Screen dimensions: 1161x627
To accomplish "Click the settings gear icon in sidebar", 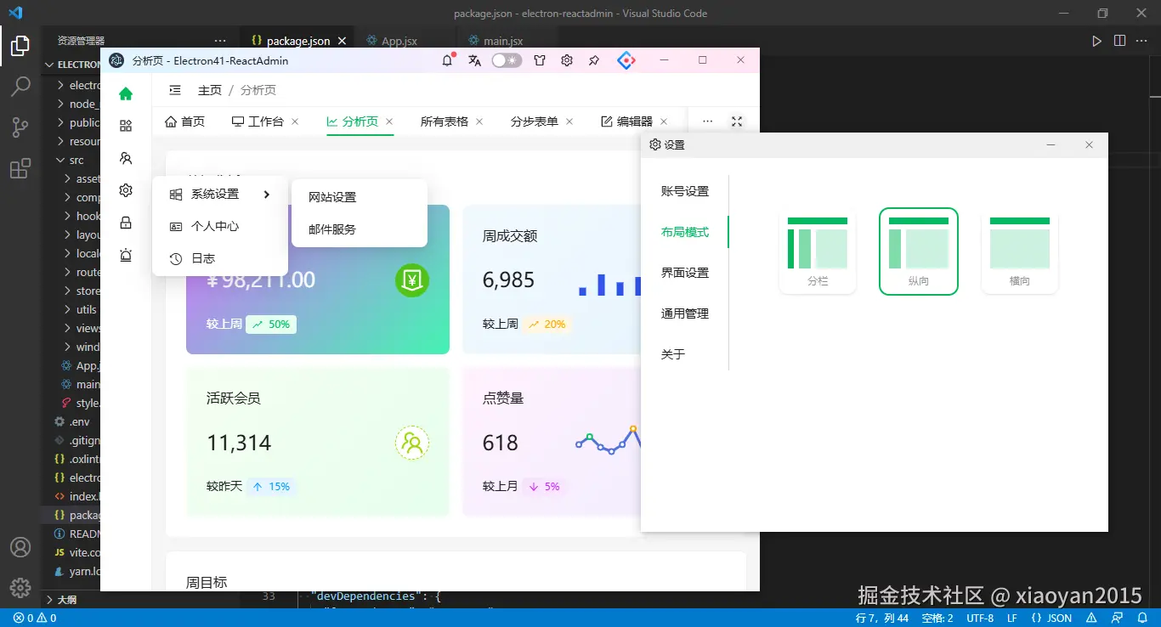I will pyautogui.click(x=126, y=190).
